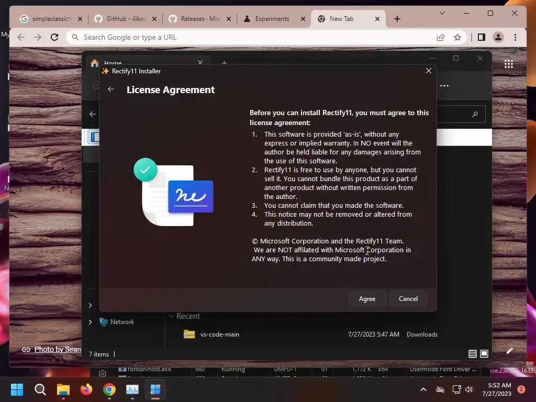Launch Firefox from taskbar
The height and width of the screenshot is (402, 536).
[x=86, y=389]
